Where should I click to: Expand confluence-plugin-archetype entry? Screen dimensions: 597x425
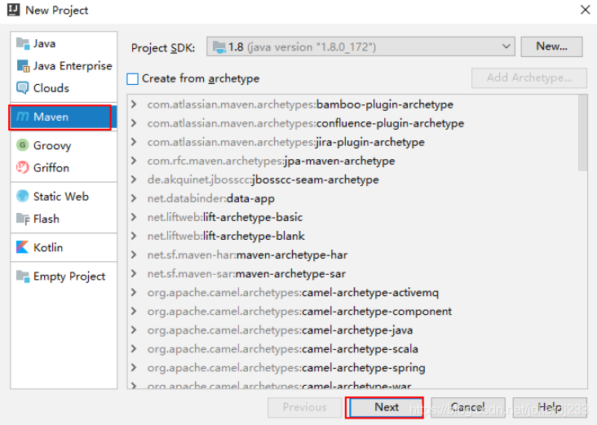[x=134, y=122]
